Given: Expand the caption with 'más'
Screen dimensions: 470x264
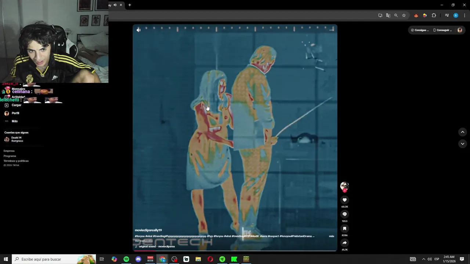Looking at the screenshot, I should pos(332,236).
